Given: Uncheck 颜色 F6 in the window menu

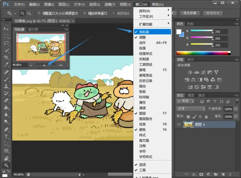Looking at the screenshot, I should point(152,129).
